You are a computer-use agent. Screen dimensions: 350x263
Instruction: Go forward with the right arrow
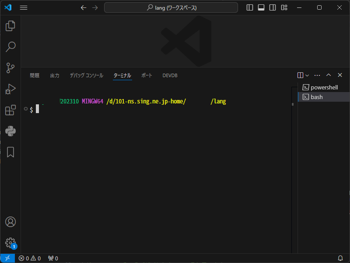(95, 7)
